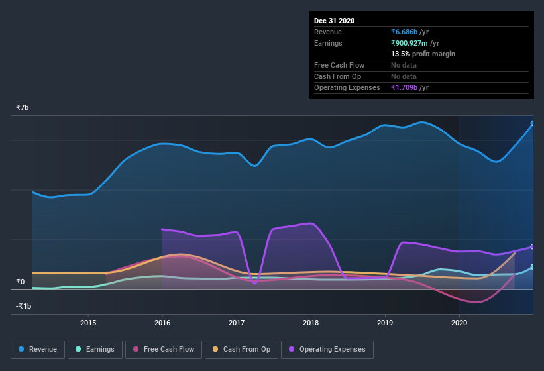Viewport: 544px width, 371px height.
Task: Toggle the Operating Expenses legend button
Action: 327,350
